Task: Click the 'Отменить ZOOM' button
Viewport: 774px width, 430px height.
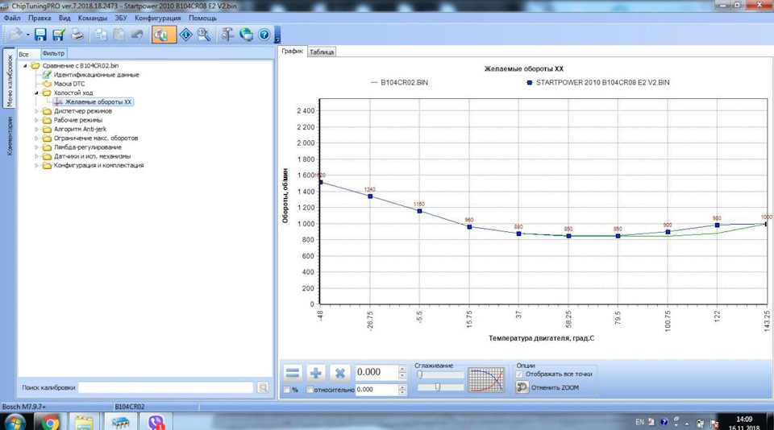Action: click(x=548, y=387)
